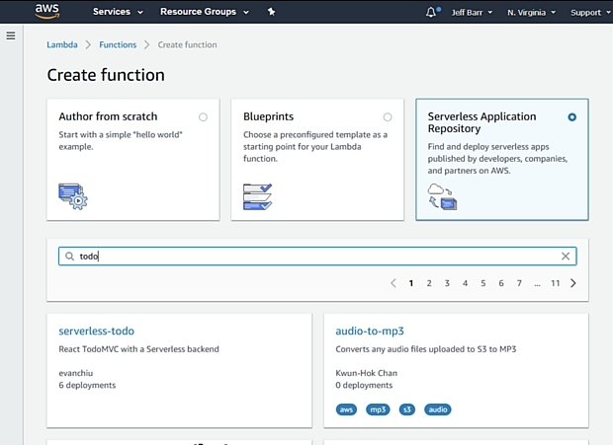This screenshot has height=445, width=613.
Task: Click the mp3 tag on audio-to-mp3
Action: click(x=378, y=409)
